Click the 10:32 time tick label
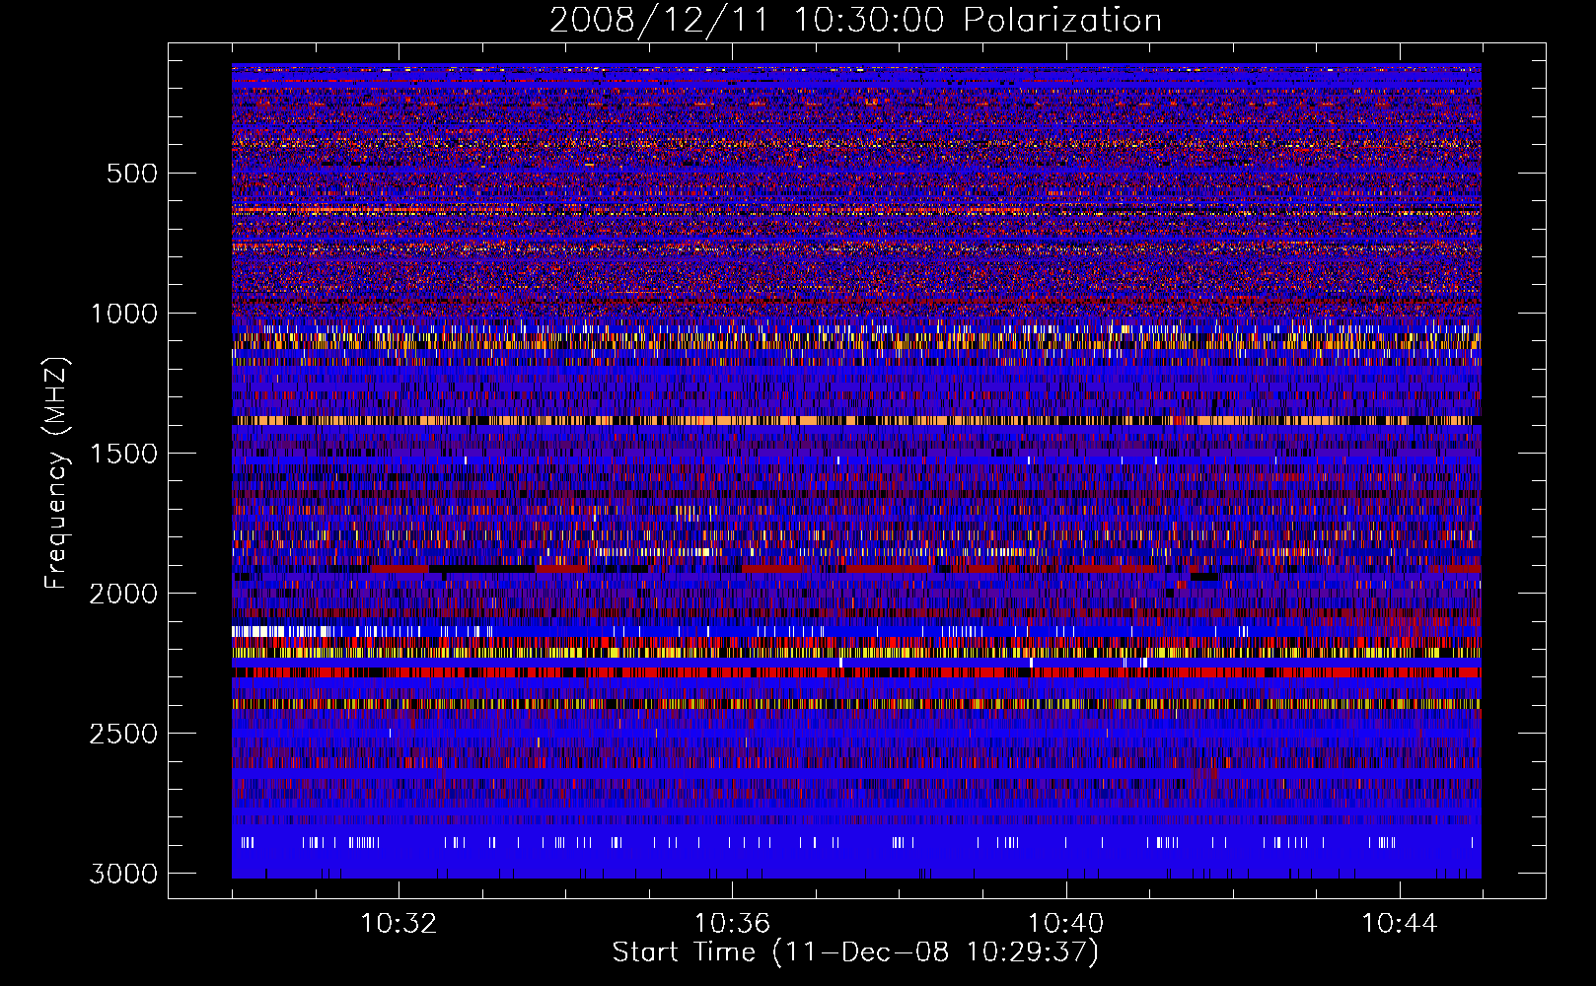1596x986 pixels. click(x=399, y=924)
